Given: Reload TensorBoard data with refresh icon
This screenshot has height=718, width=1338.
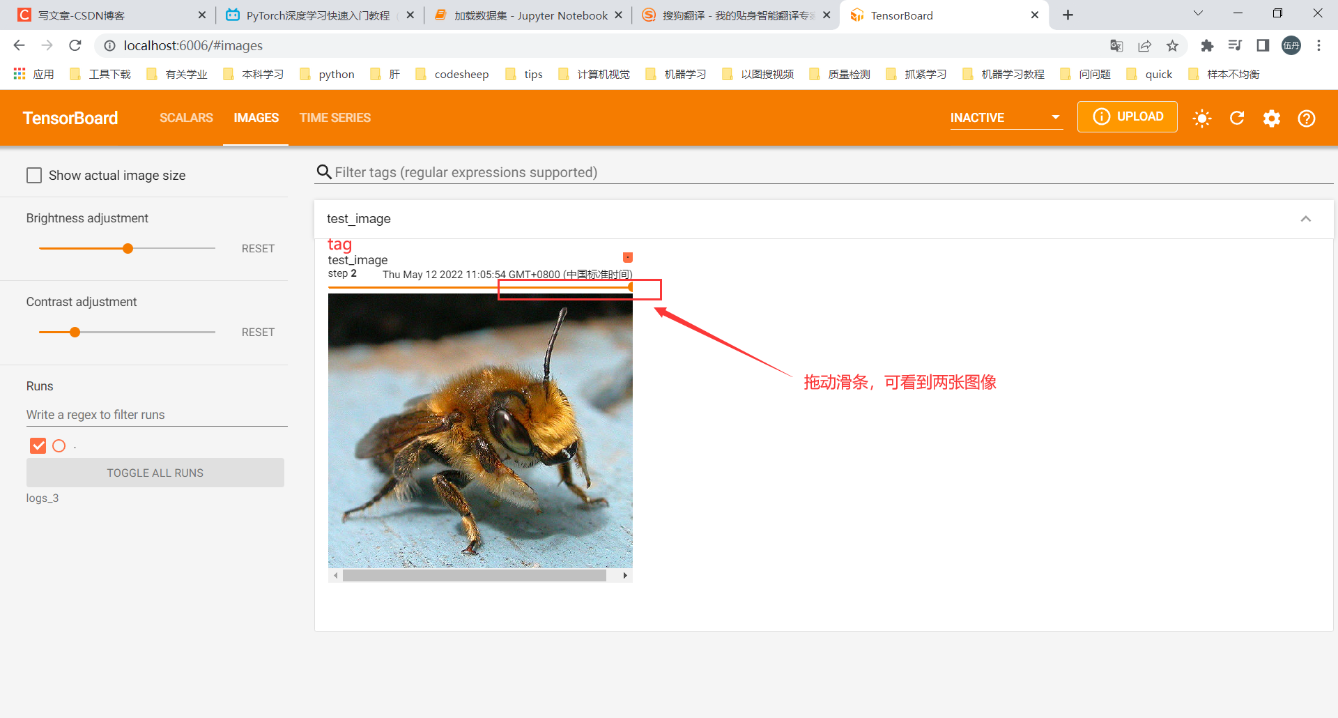Looking at the screenshot, I should tap(1237, 118).
